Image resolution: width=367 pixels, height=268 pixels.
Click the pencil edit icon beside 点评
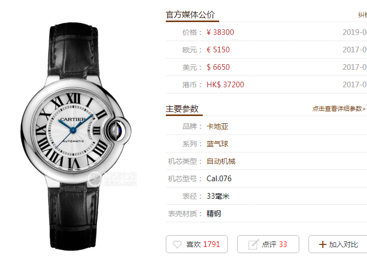254,244
